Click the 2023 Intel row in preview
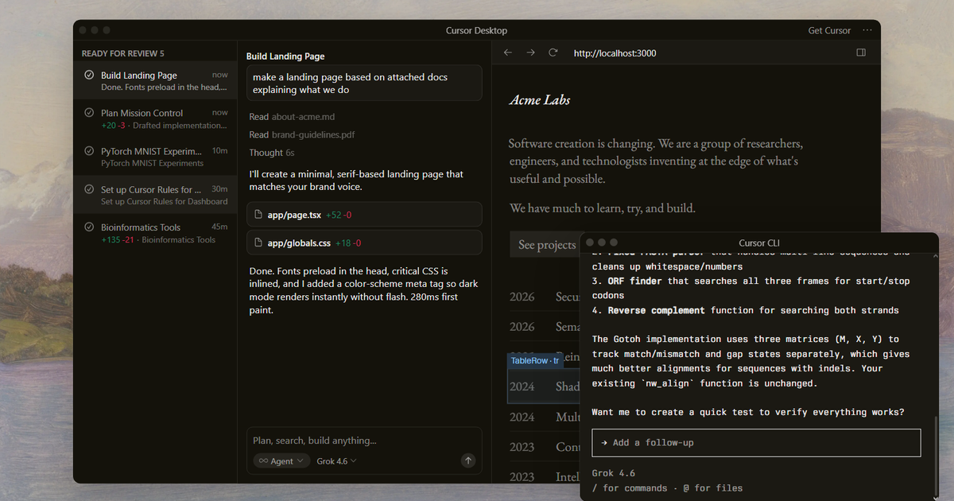954x501 pixels. (545, 475)
